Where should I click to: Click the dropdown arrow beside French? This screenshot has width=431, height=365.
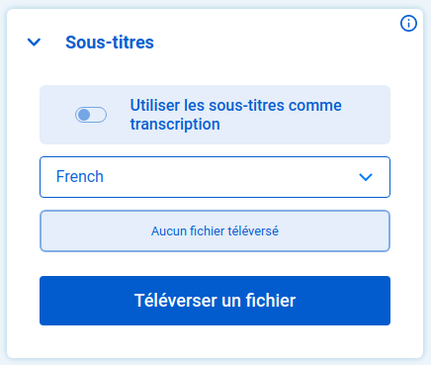click(366, 177)
